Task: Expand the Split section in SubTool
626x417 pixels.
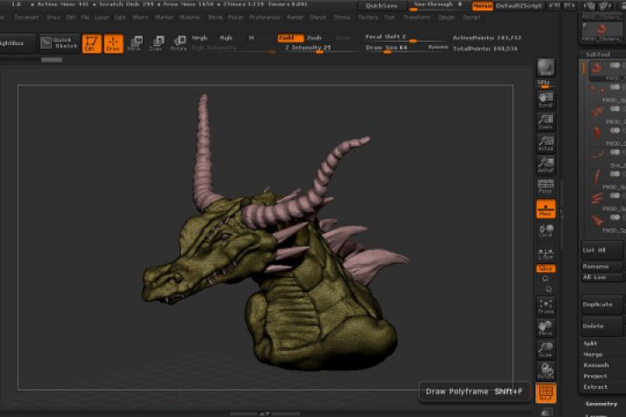Action: pyautogui.click(x=591, y=343)
